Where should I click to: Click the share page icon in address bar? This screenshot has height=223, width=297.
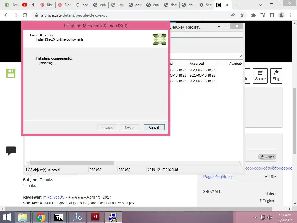(233, 15)
